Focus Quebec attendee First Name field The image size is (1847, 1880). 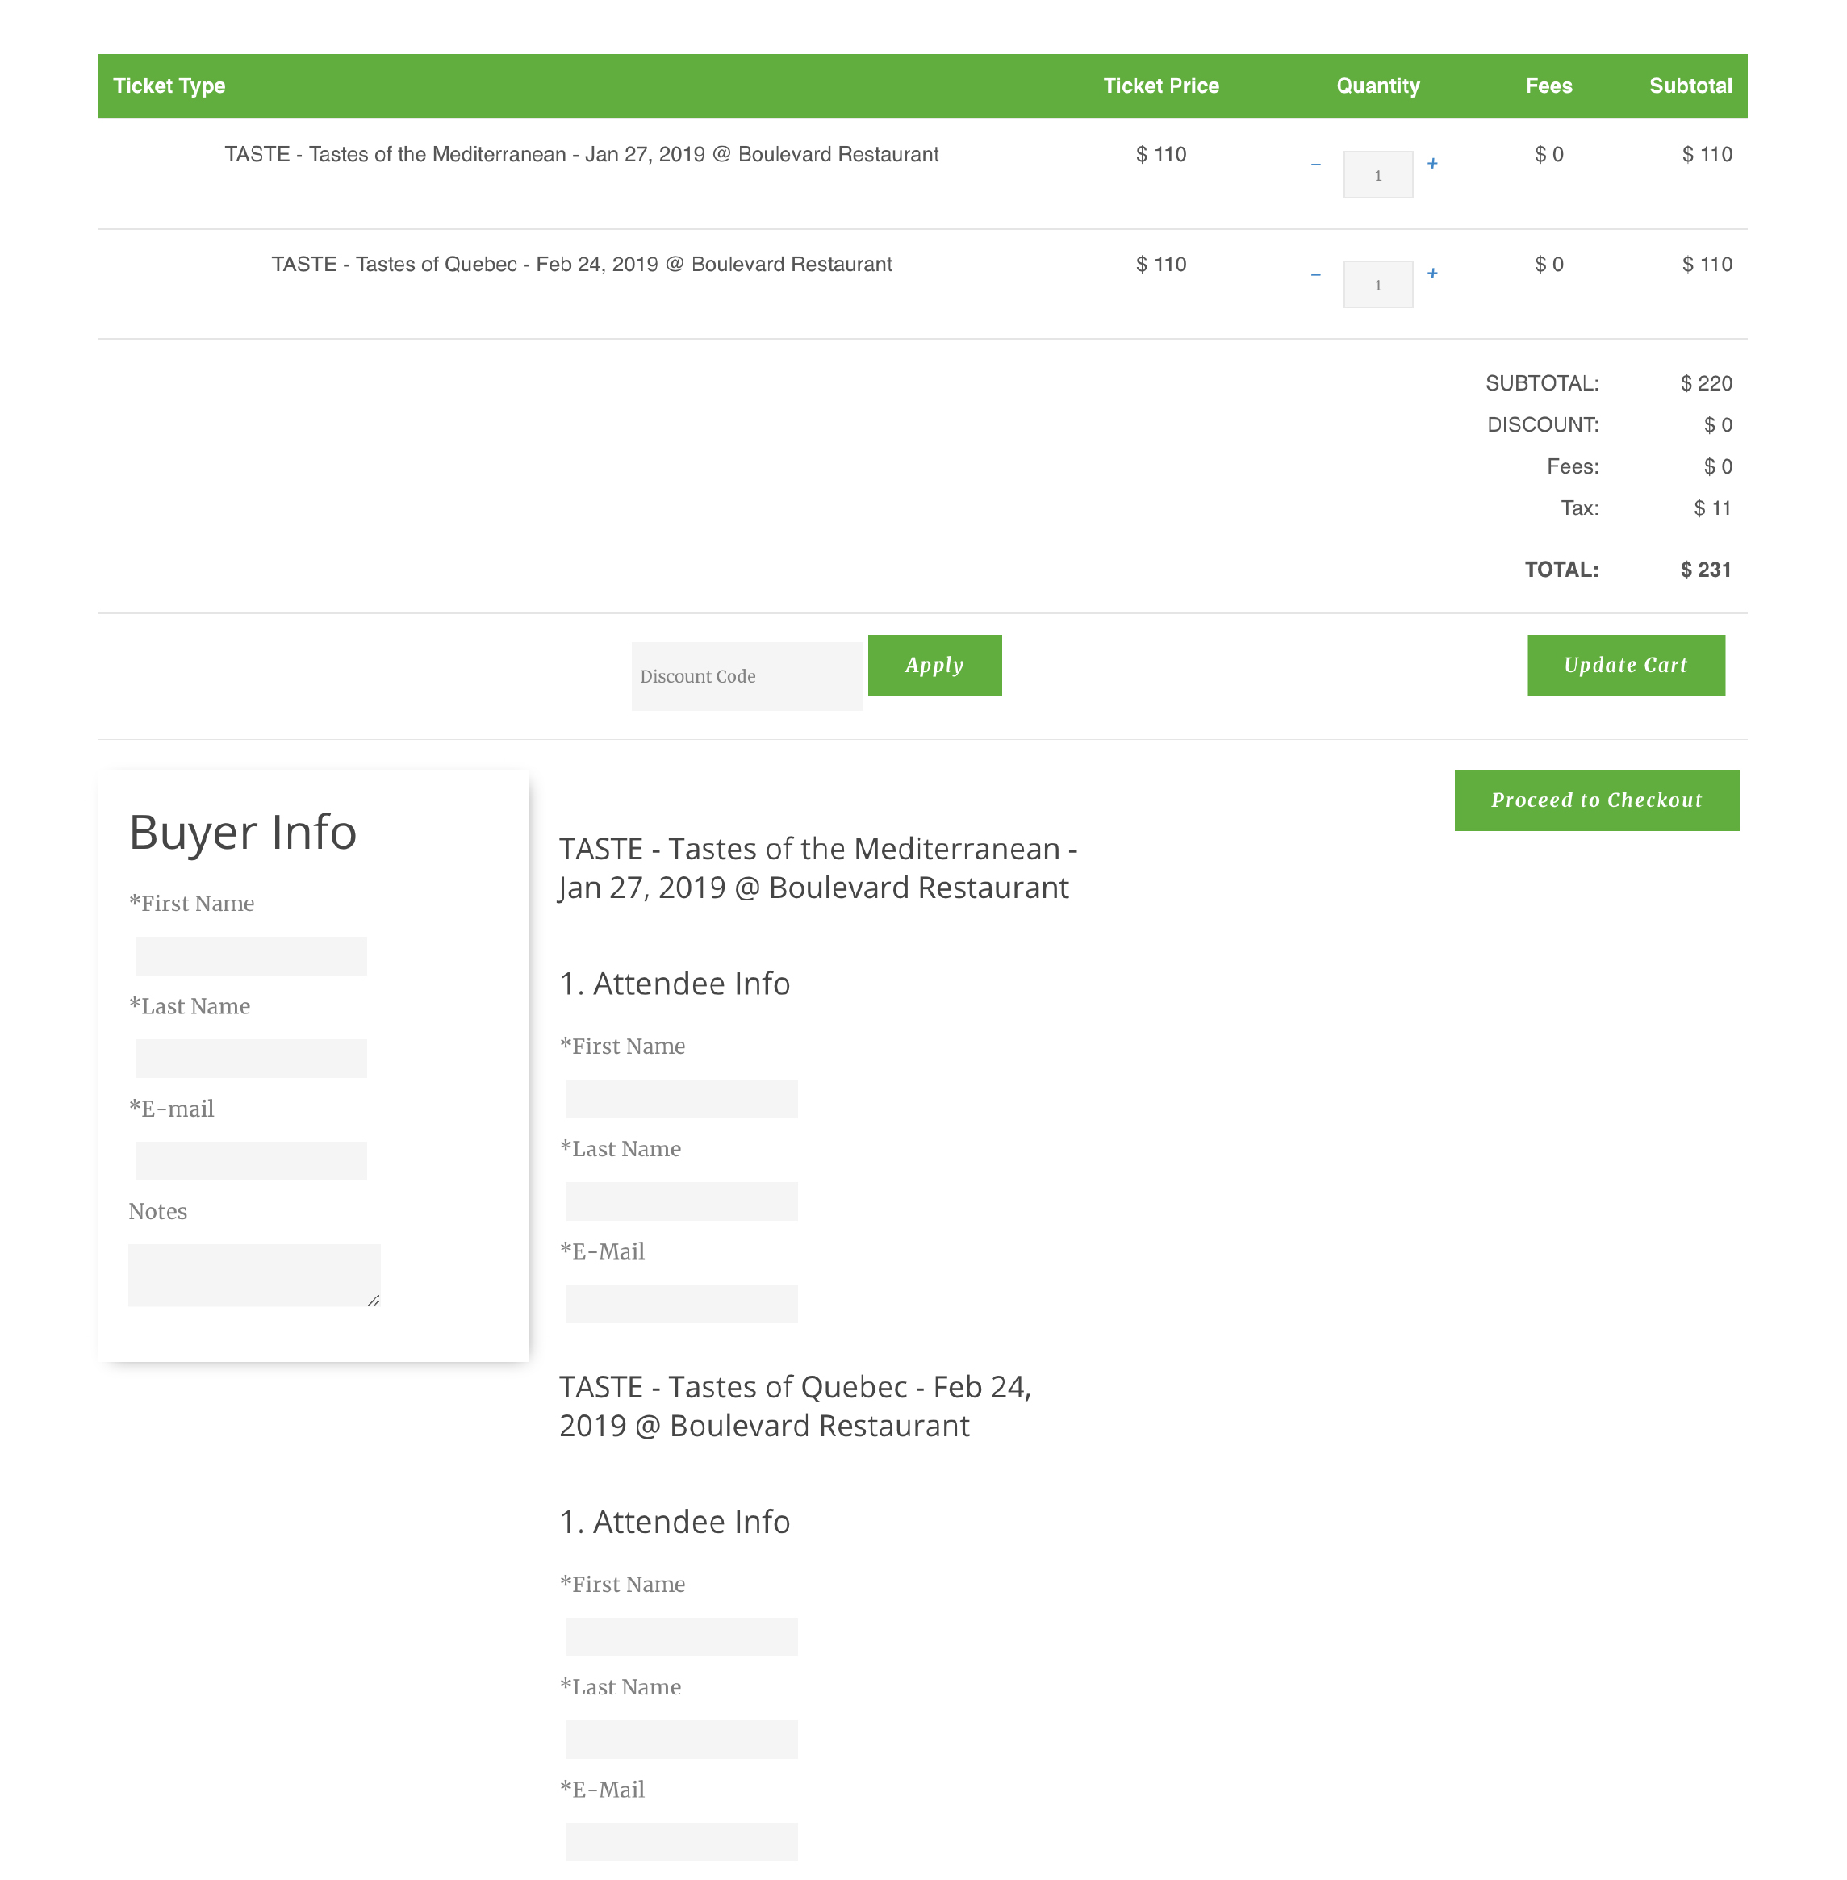coord(681,1636)
